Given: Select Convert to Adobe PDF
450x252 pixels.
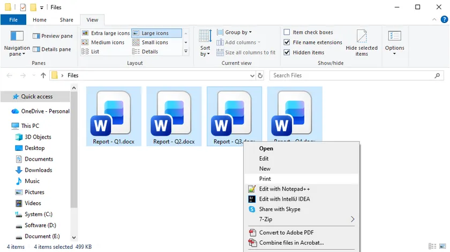Looking at the screenshot, I should coord(302,233).
